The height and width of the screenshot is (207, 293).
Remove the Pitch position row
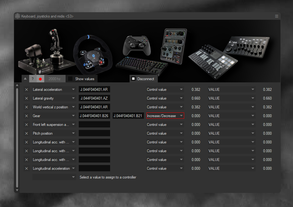[x=27, y=133]
